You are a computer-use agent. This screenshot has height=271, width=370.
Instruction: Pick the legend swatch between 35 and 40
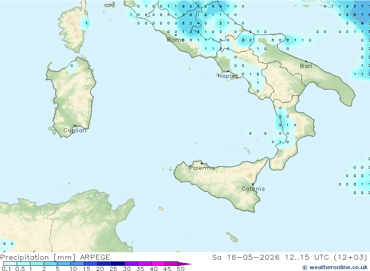pyautogui.click(x=144, y=264)
